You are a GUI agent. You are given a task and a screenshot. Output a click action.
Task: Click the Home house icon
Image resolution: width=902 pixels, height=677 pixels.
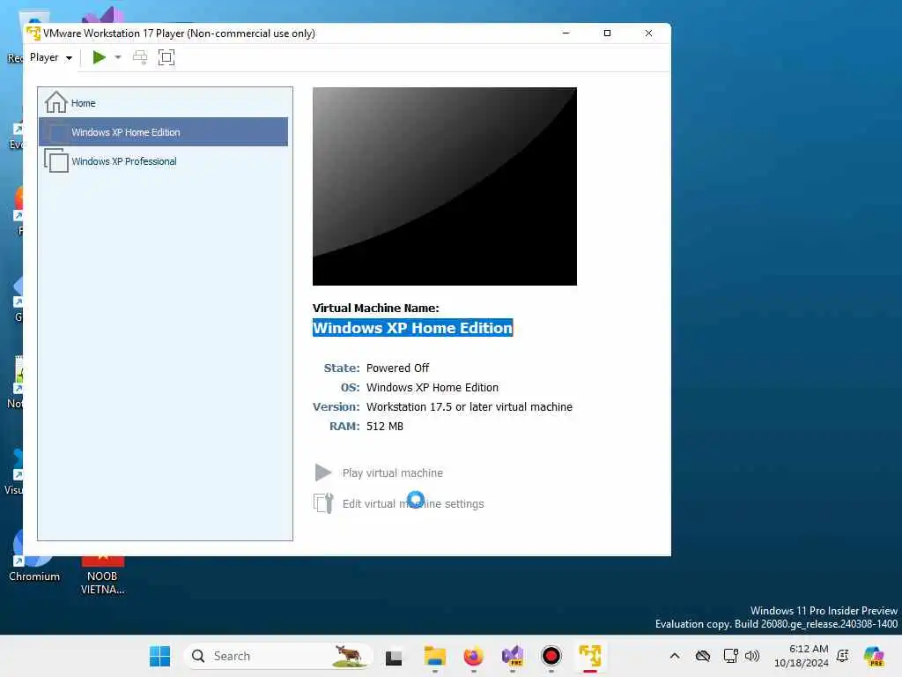[55, 102]
